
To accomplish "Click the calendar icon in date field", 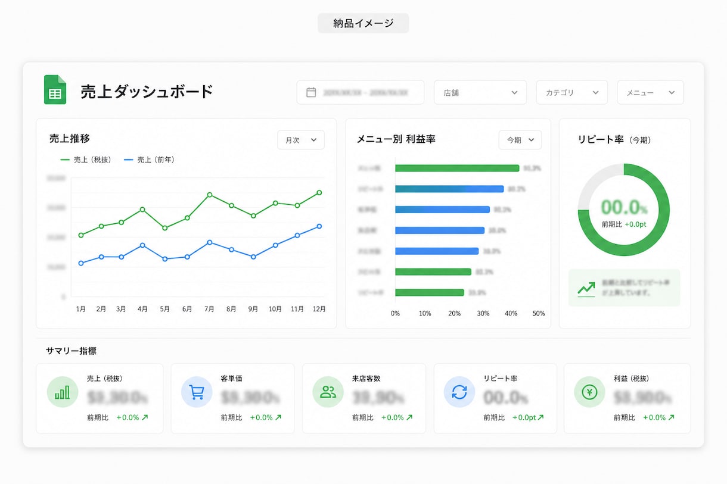I will (311, 92).
